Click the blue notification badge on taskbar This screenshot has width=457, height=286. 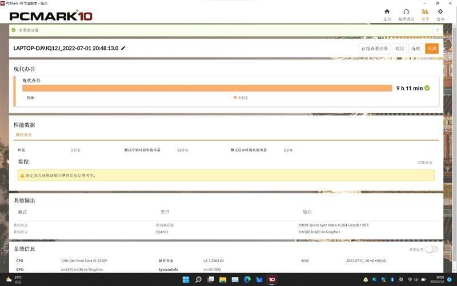[450, 280]
